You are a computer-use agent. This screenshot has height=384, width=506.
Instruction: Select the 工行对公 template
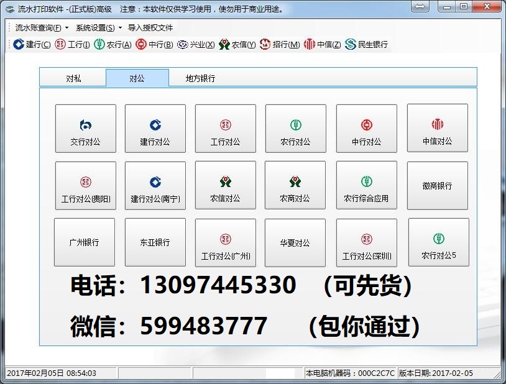click(225, 129)
